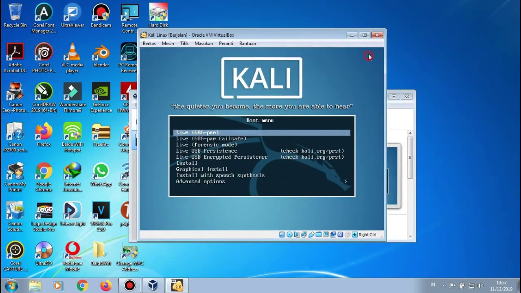Select the VLC media player icon
Viewport: 521px width, 293px height.
pos(72,58)
